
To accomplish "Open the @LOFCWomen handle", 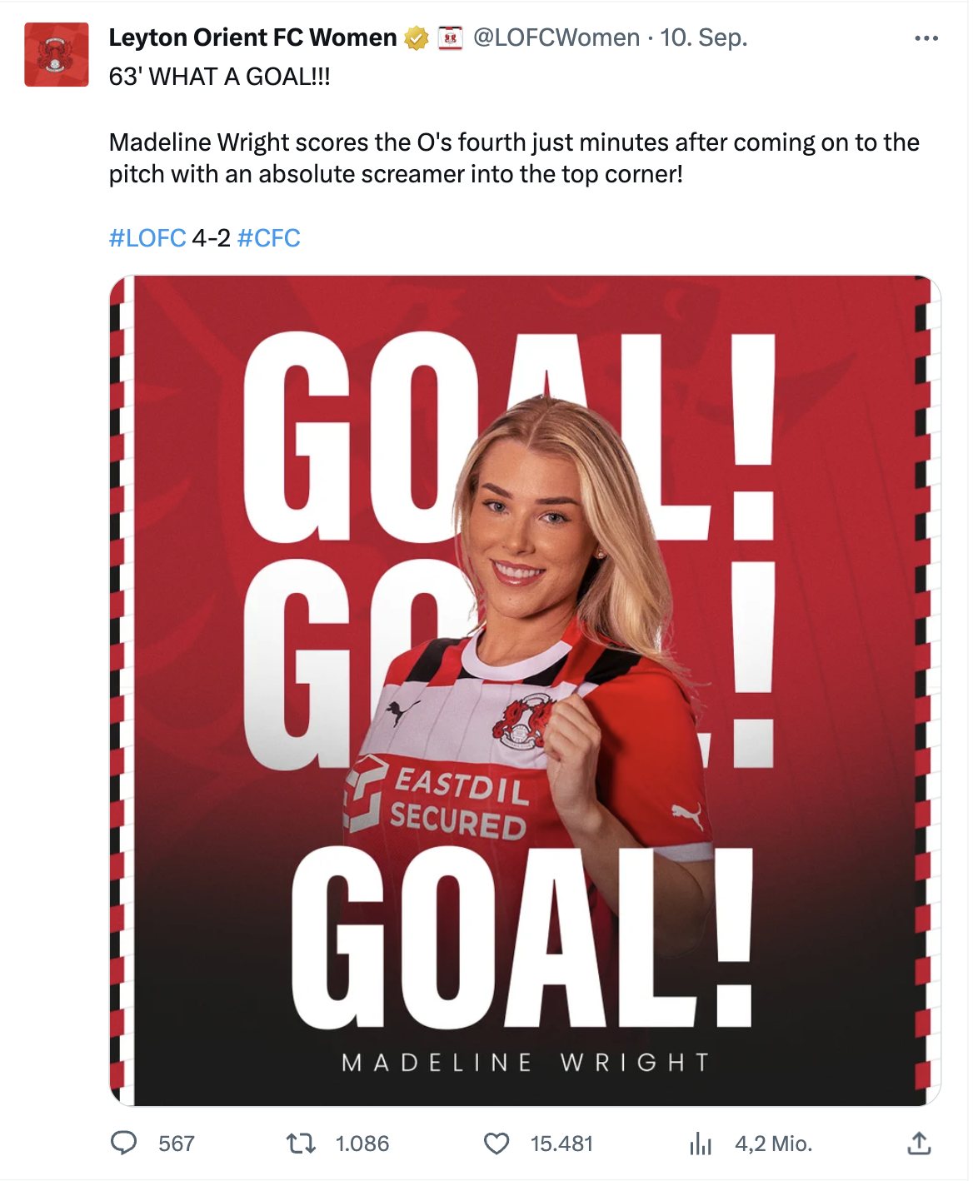I will [x=556, y=37].
